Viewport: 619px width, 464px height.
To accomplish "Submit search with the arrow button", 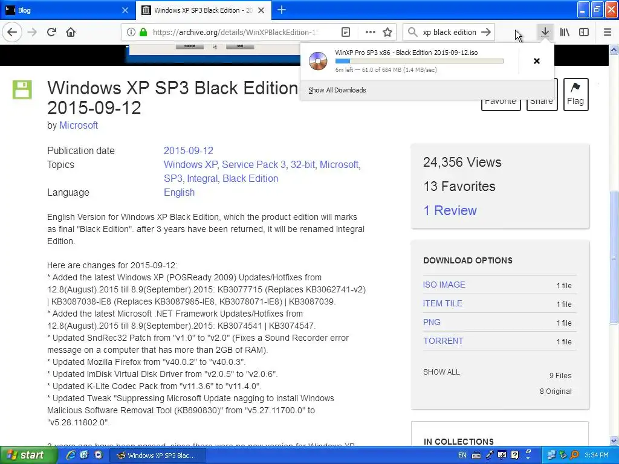I will point(487,33).
